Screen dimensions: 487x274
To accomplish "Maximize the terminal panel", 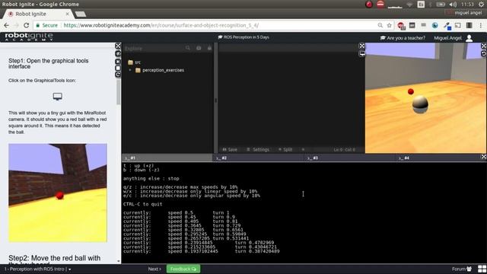I will (484, 157).
